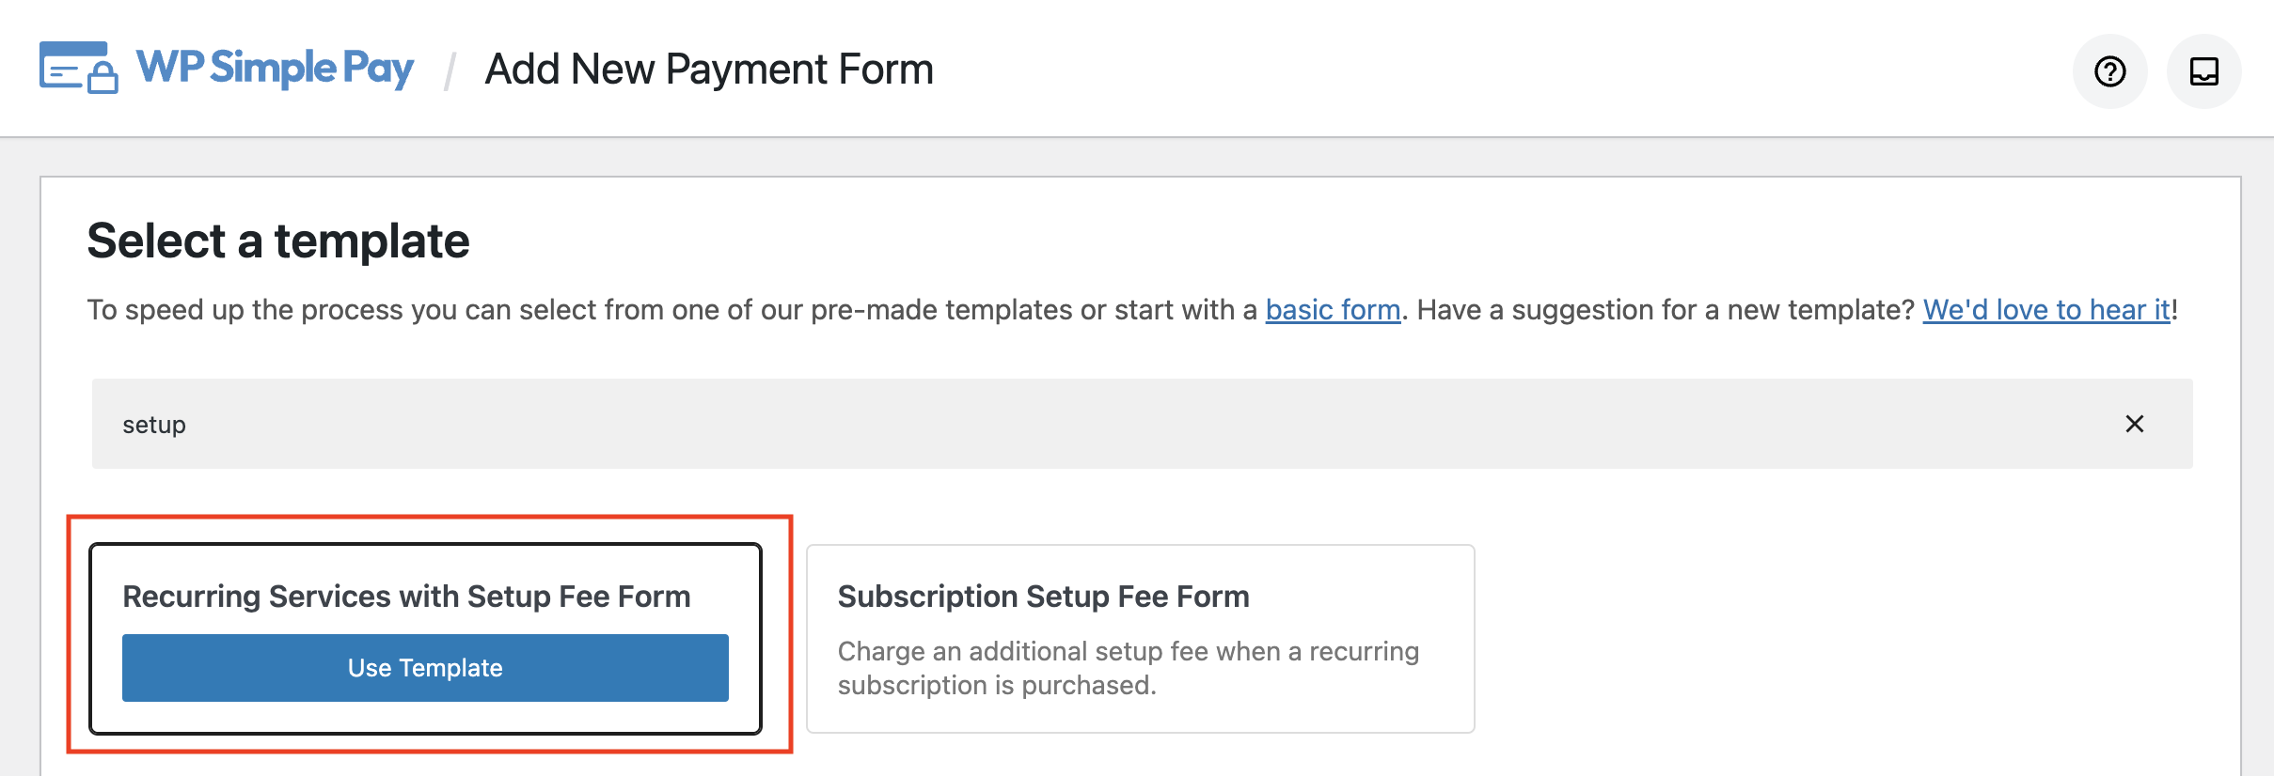This screenshot has width=2274, height=776.
Task: Open the notifications inbox icon
Action: coord(2203,71)
